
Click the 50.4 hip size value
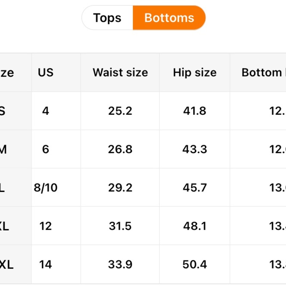pos(194,264)
